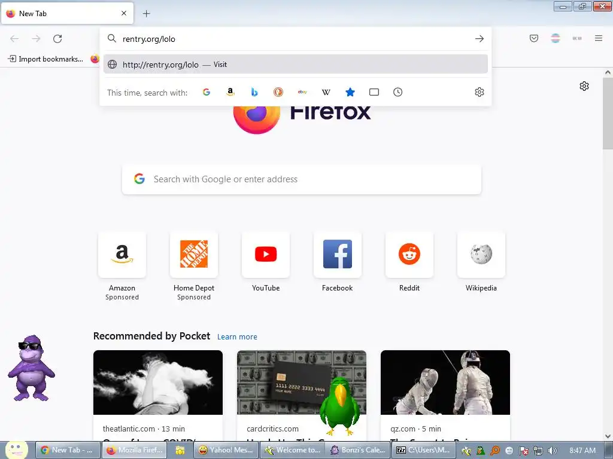Search this time with Amazon
Viewport: 613px width, 459px height.
point(230,92)
